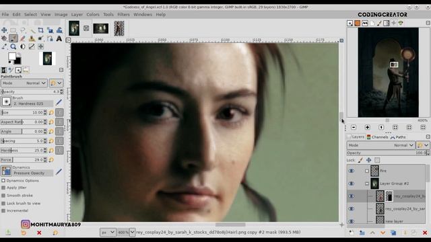Select the Warp Transform tool

tap(59, 30)
